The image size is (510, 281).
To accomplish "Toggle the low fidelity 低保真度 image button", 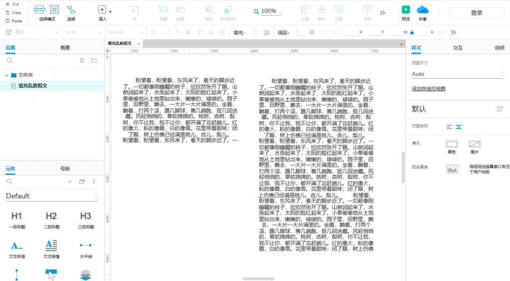I will [x=452, y=169].
